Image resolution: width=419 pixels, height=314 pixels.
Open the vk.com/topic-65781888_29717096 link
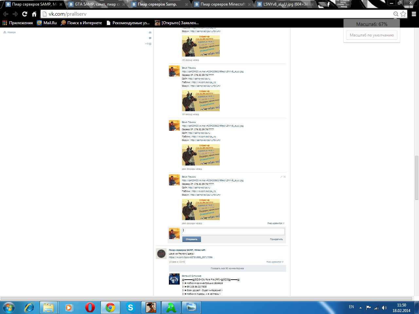[191, 257]
